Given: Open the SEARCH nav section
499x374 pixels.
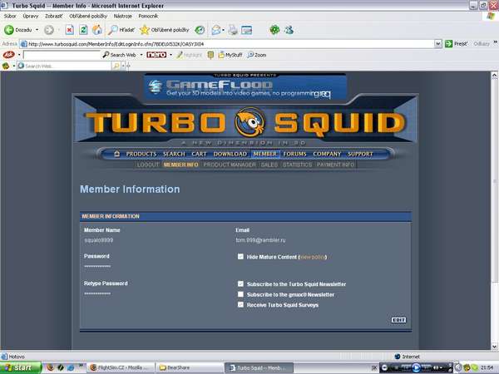Looking at the screenshot, I should coord(174,154).
